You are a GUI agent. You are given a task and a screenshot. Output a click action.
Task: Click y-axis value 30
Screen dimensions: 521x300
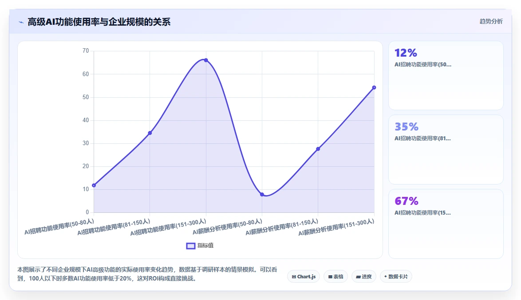coord(86,143)
